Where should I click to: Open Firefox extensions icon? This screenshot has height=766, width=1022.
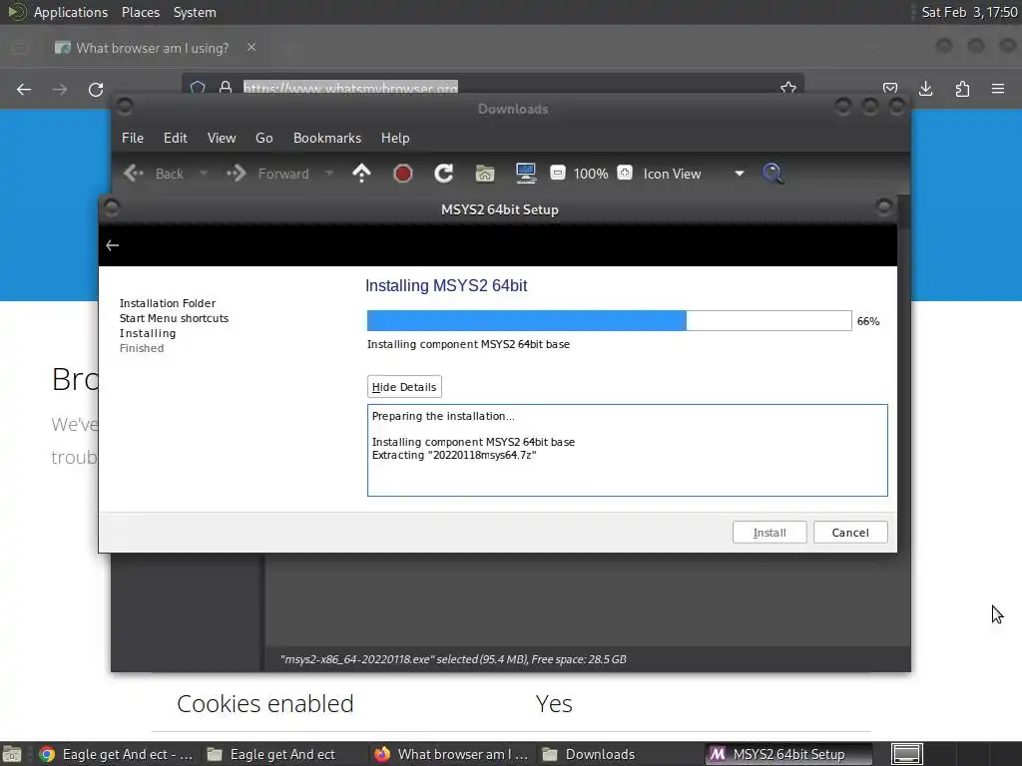coord(962,89)
